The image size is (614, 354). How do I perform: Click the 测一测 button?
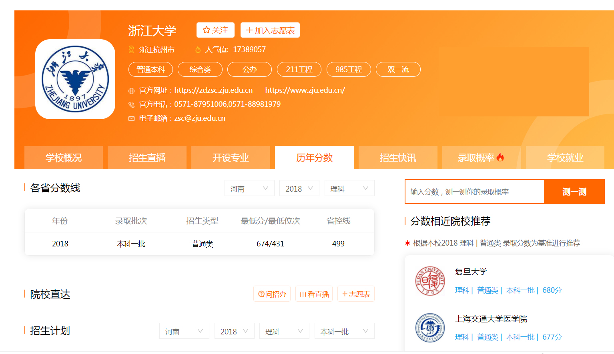(574, 192)
